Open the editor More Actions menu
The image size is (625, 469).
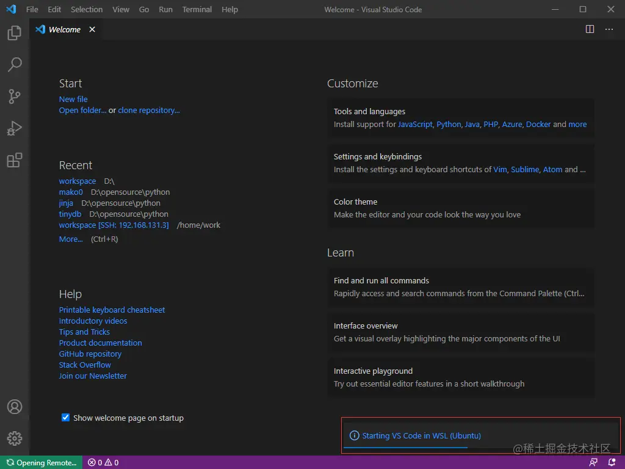click(609, 29)
